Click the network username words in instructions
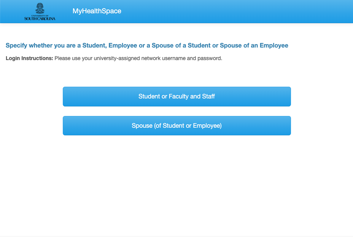 tap(163, 58)
